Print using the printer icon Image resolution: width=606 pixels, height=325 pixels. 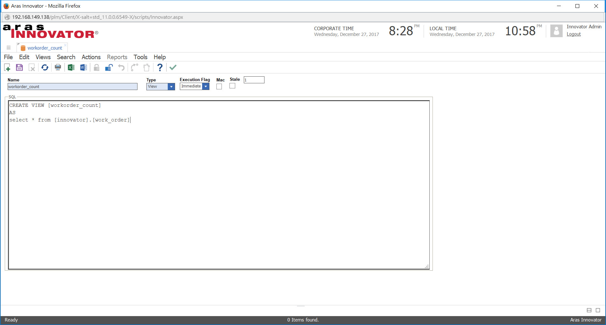pos(58,67)
